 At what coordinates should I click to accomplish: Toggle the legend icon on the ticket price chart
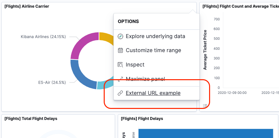[205, 106]
